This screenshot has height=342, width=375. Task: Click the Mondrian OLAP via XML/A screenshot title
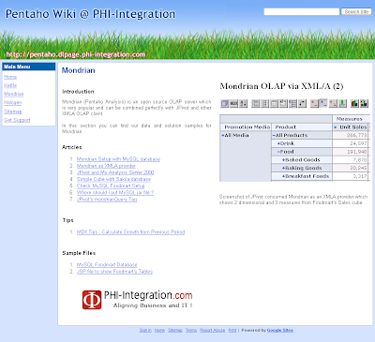[281, 86]
